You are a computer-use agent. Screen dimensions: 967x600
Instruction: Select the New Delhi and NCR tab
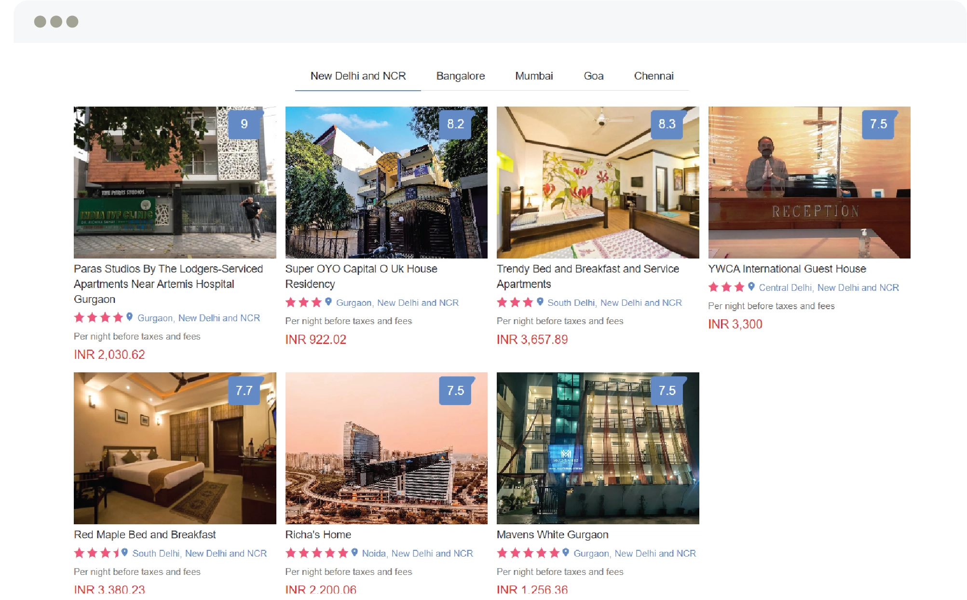point(358,76)
